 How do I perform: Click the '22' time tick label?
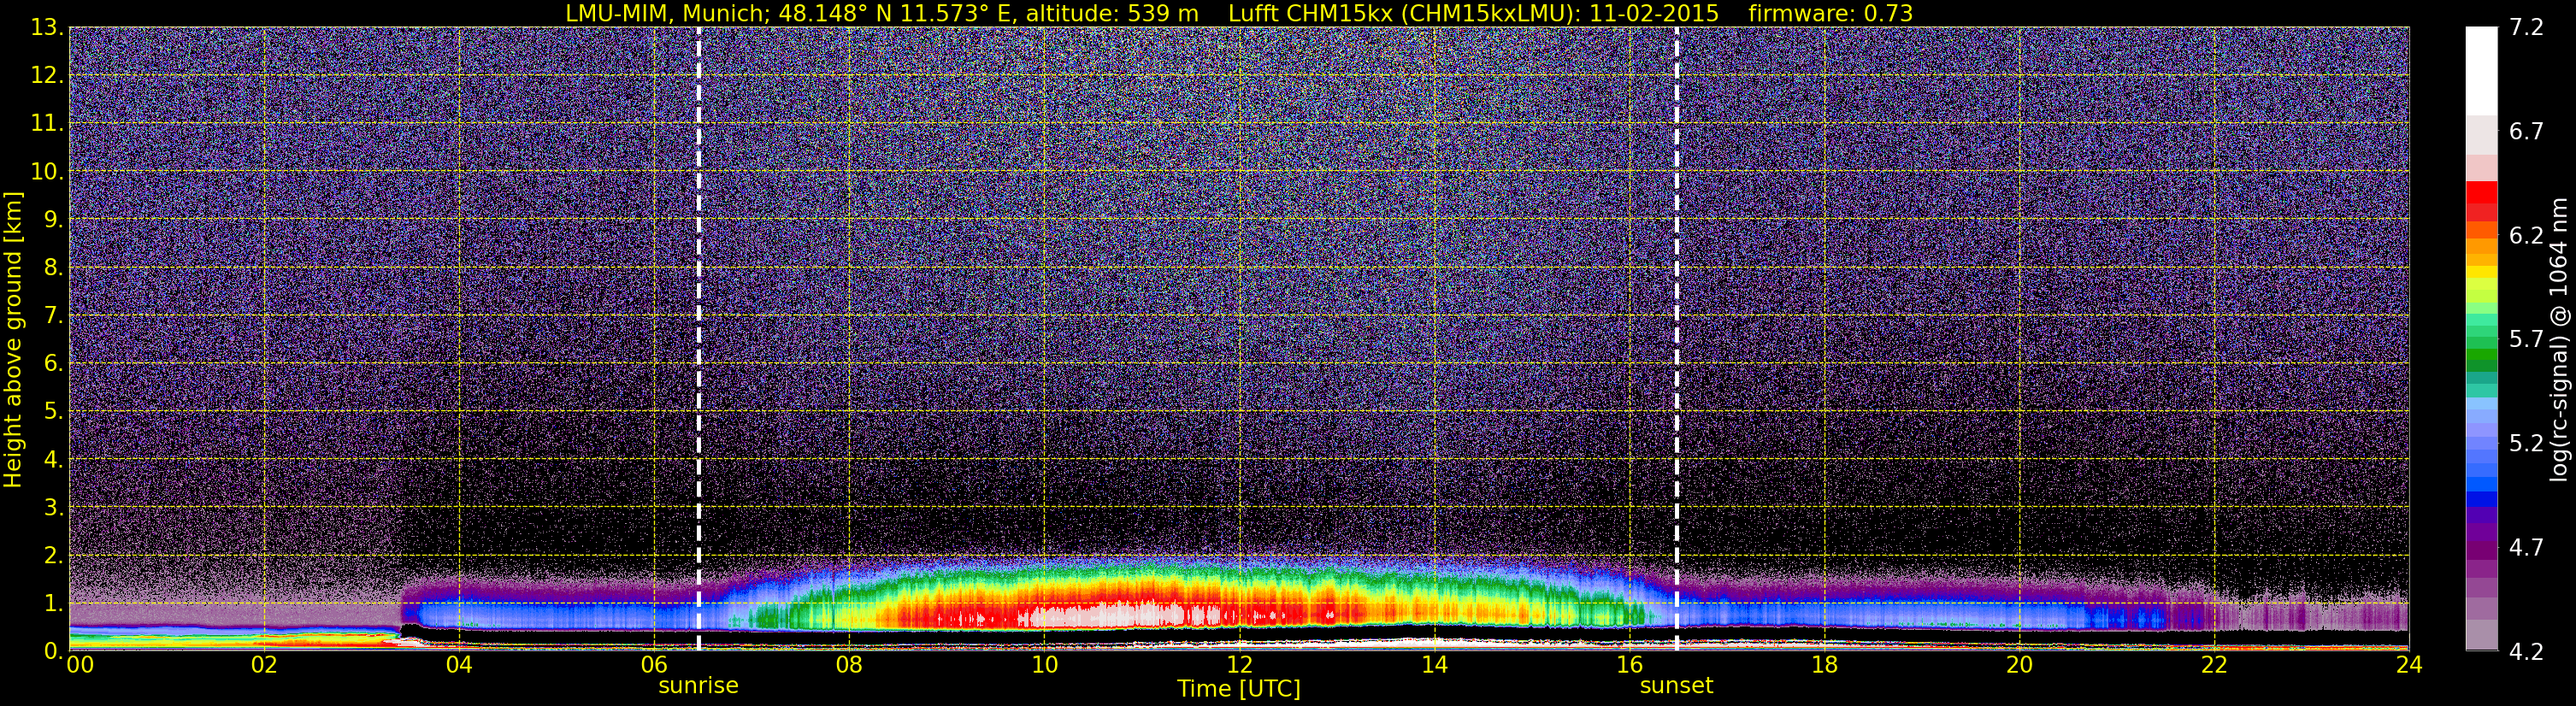[x=2214, y=665]
